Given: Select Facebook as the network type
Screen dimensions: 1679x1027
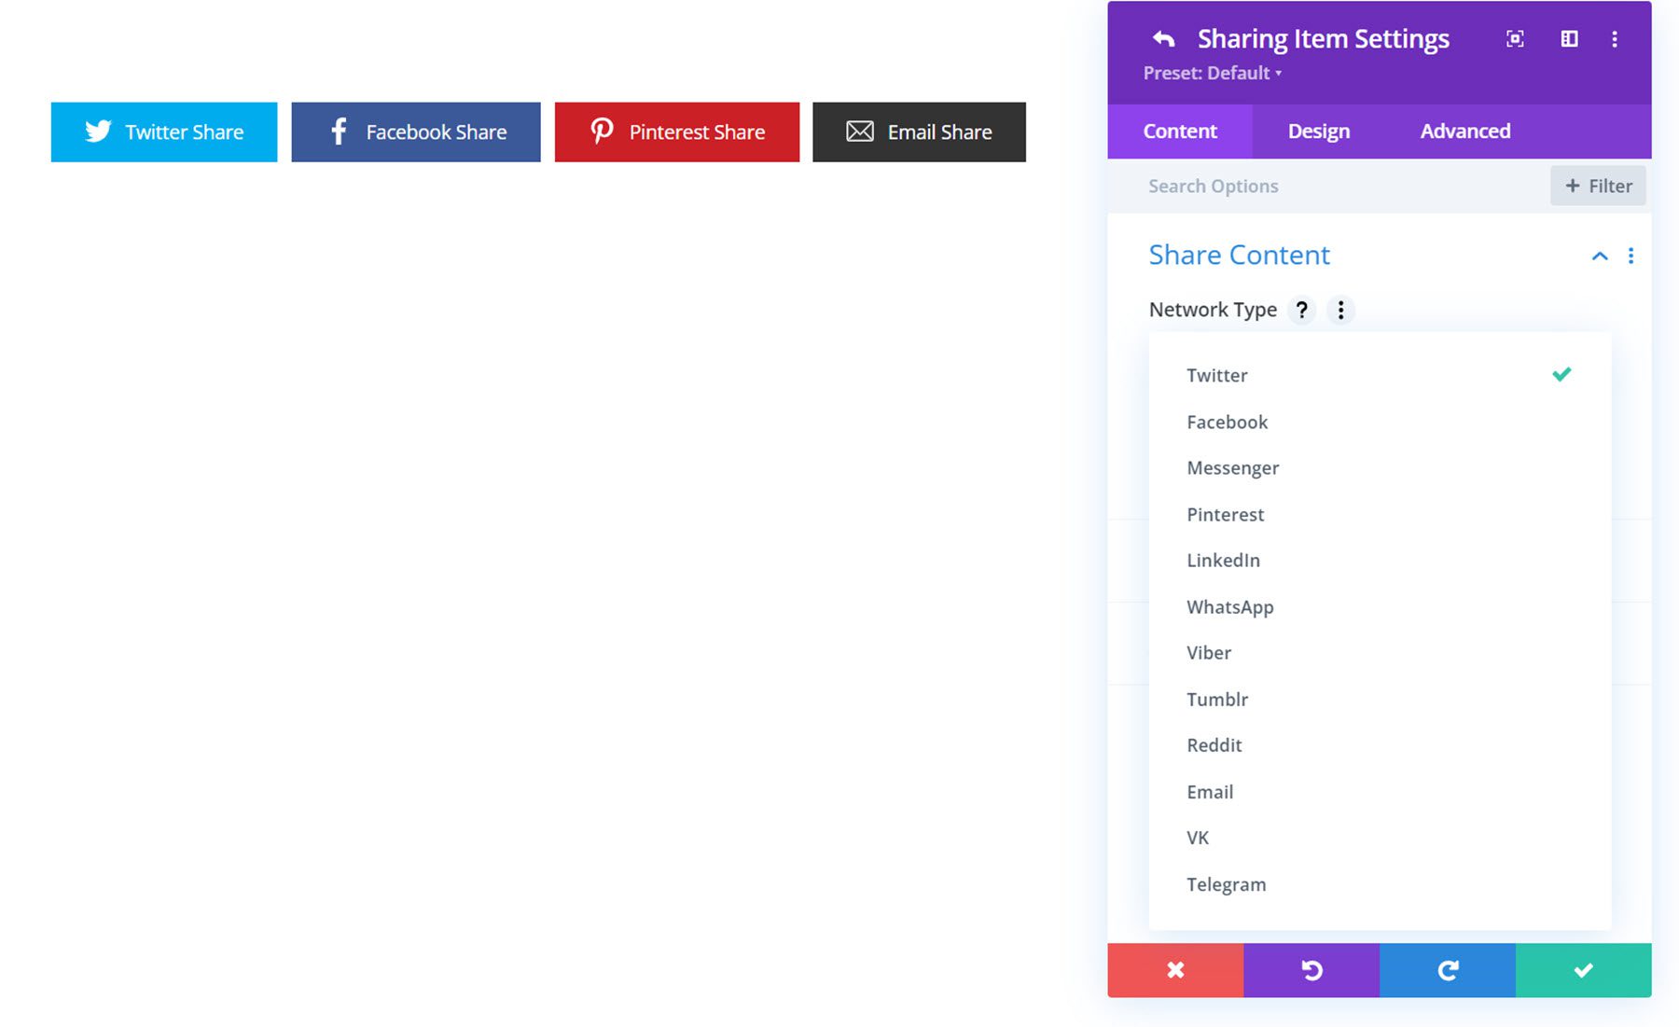Looking at the screenshot, I should pyautogui.click(x=1227, y=422).
